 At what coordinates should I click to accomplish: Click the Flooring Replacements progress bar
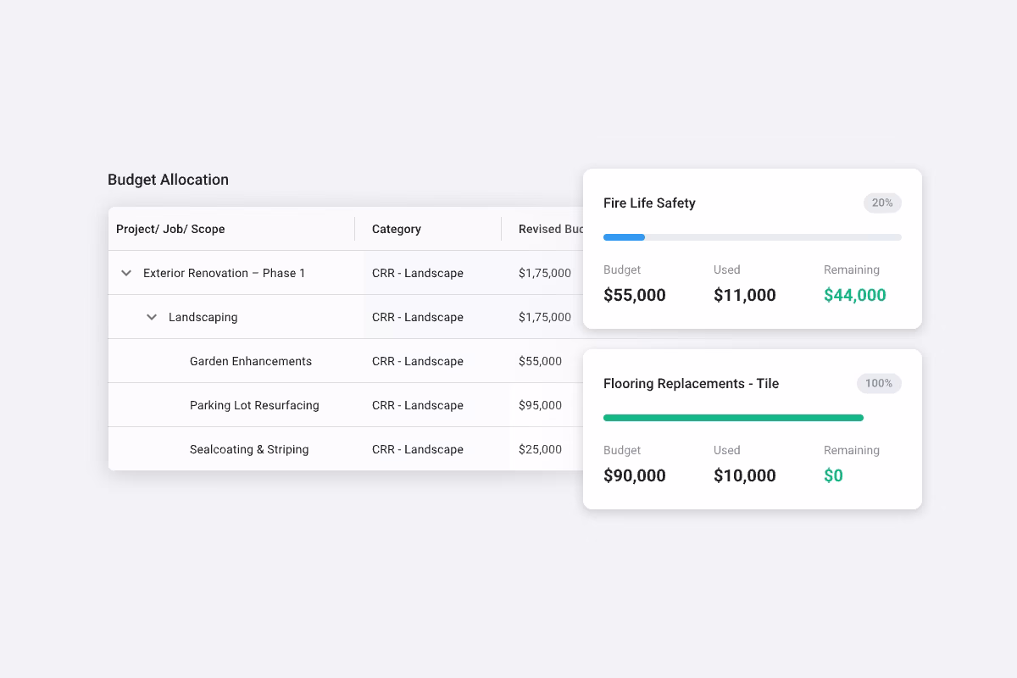(734, 417)
